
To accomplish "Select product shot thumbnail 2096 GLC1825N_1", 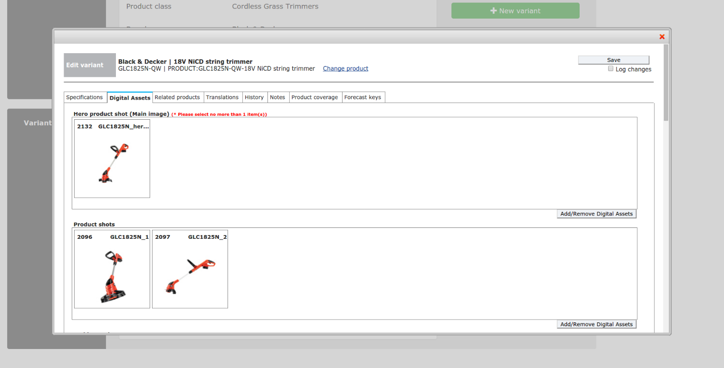I will tap(112, 269).
